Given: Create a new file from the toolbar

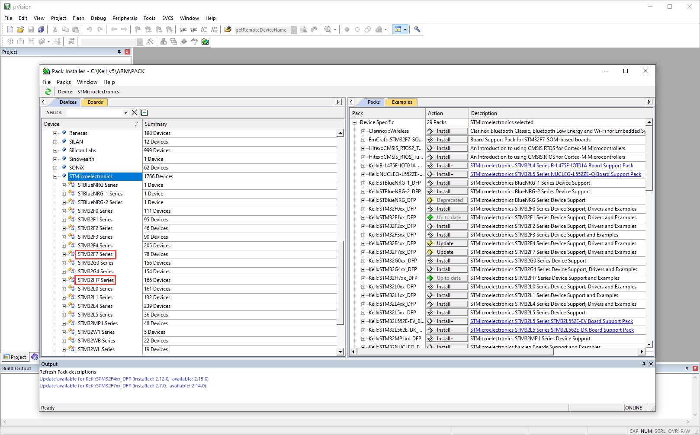Looking at the screenshot, I should [x=10, y=29].
